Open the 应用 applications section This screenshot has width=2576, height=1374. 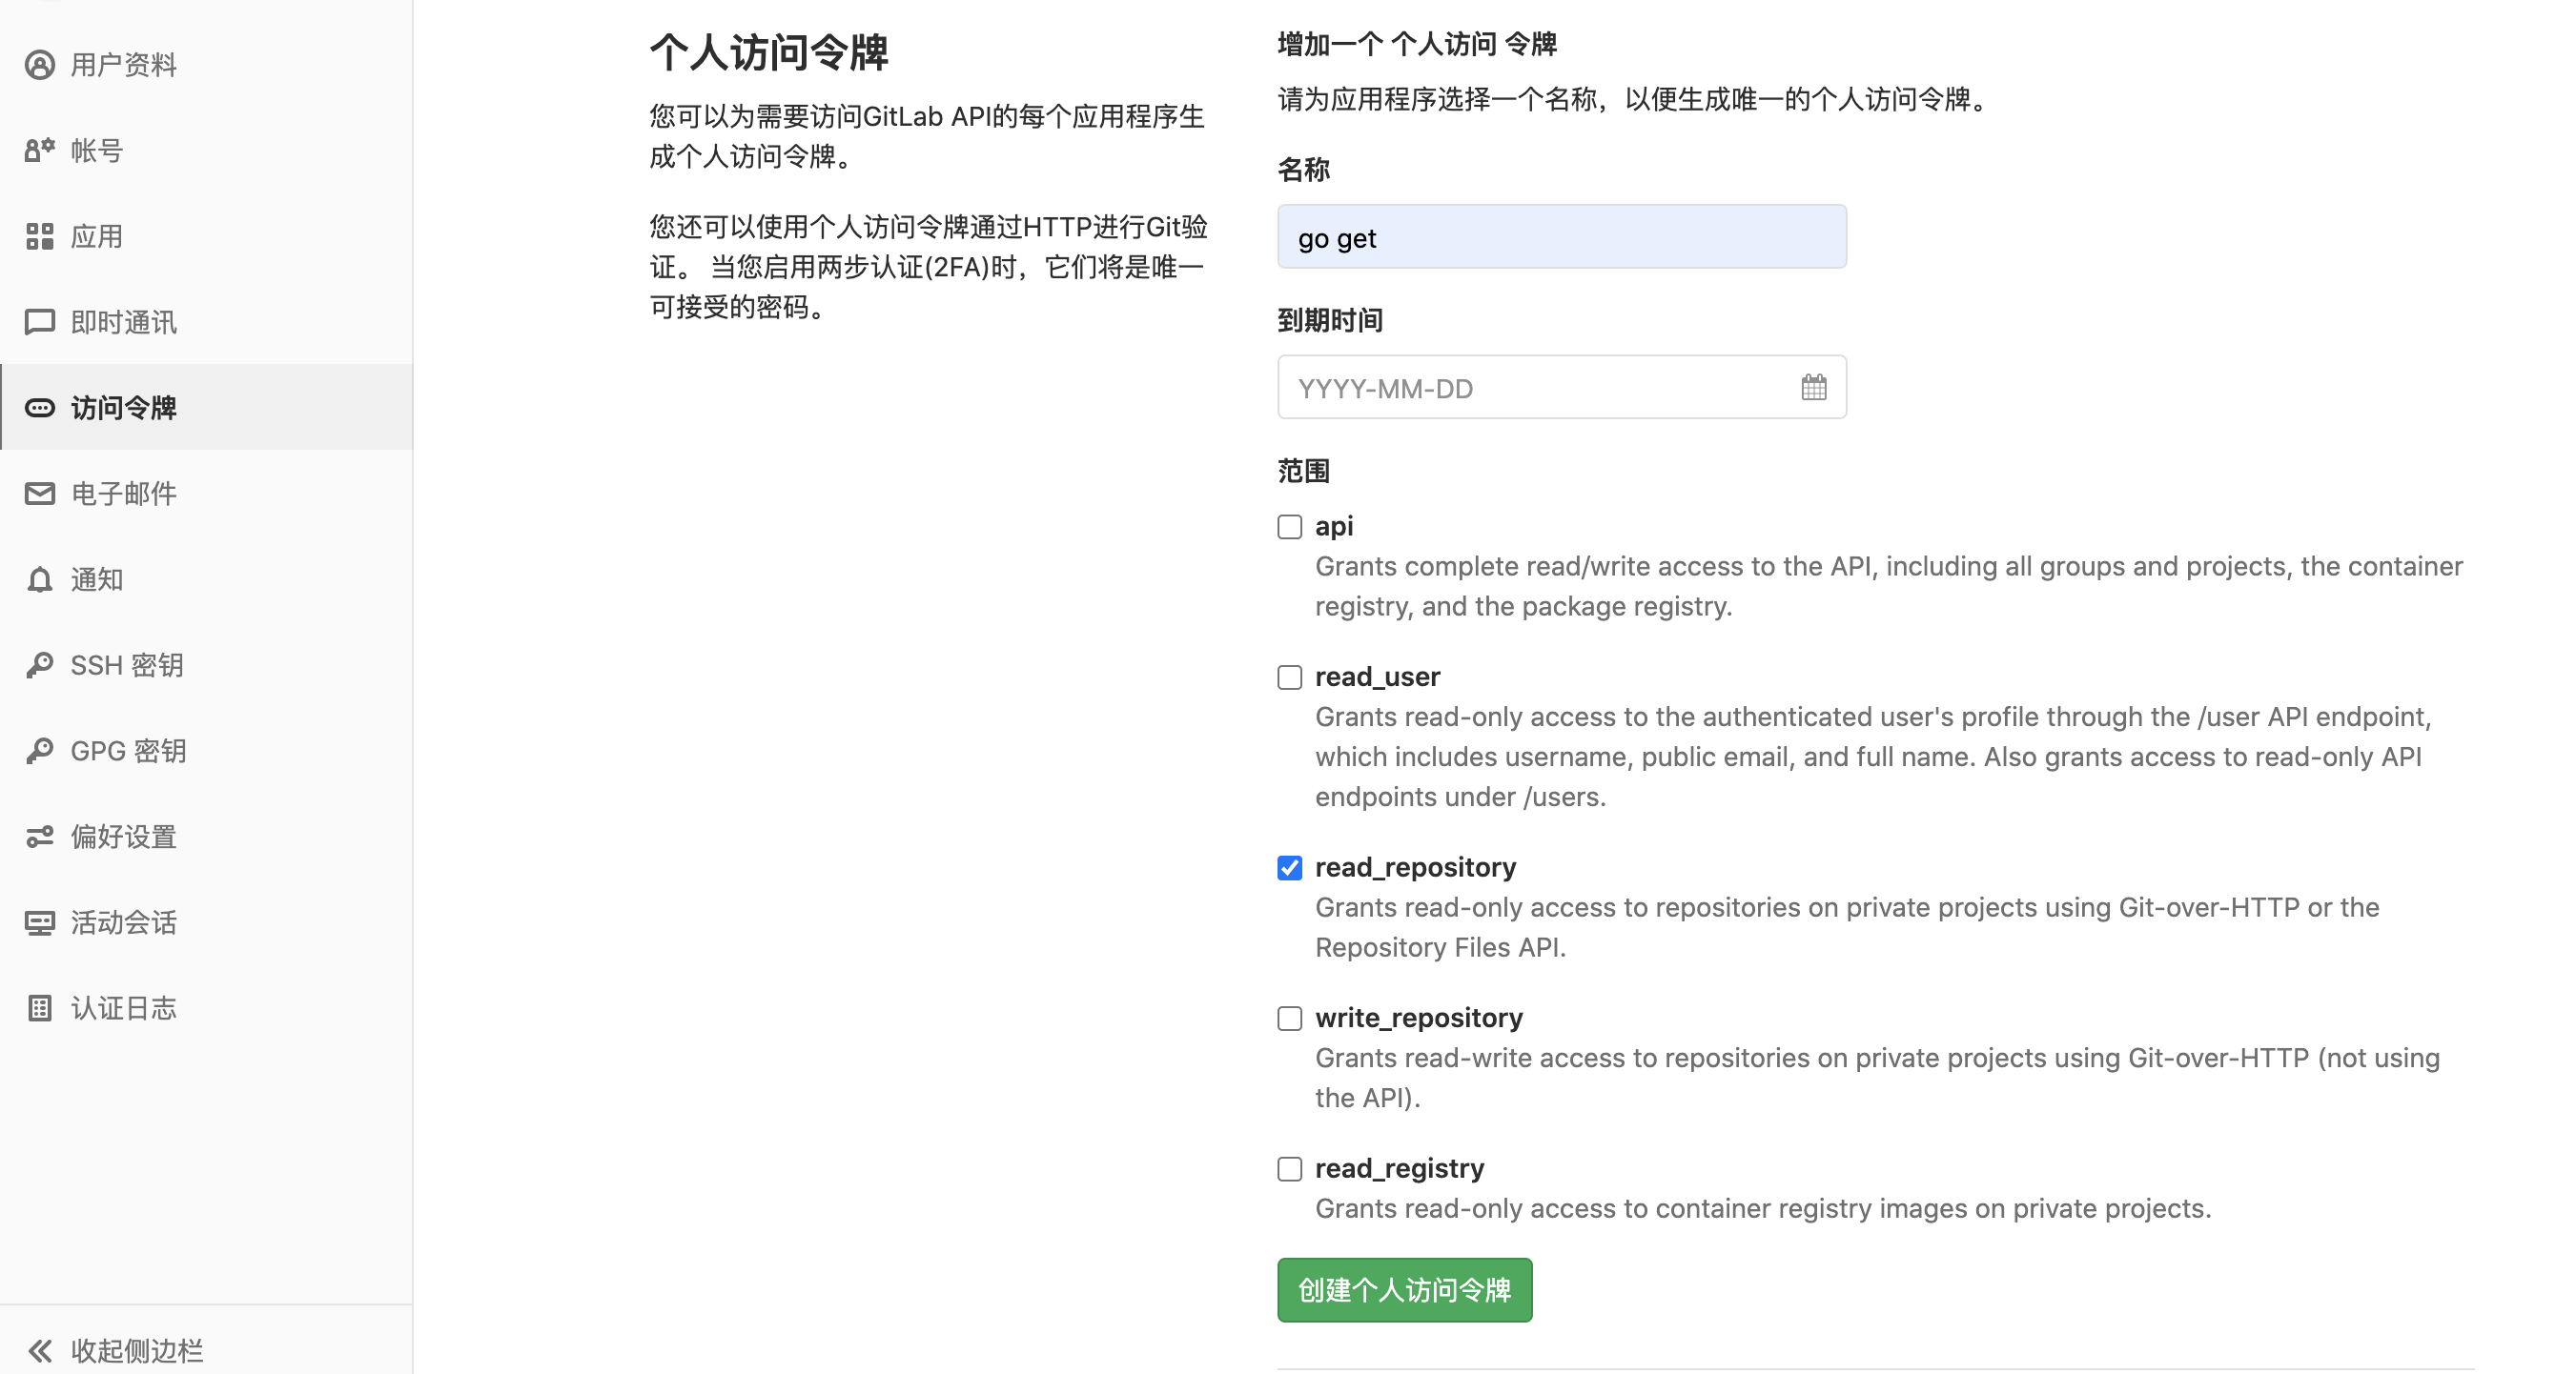(x=97, y=235)
